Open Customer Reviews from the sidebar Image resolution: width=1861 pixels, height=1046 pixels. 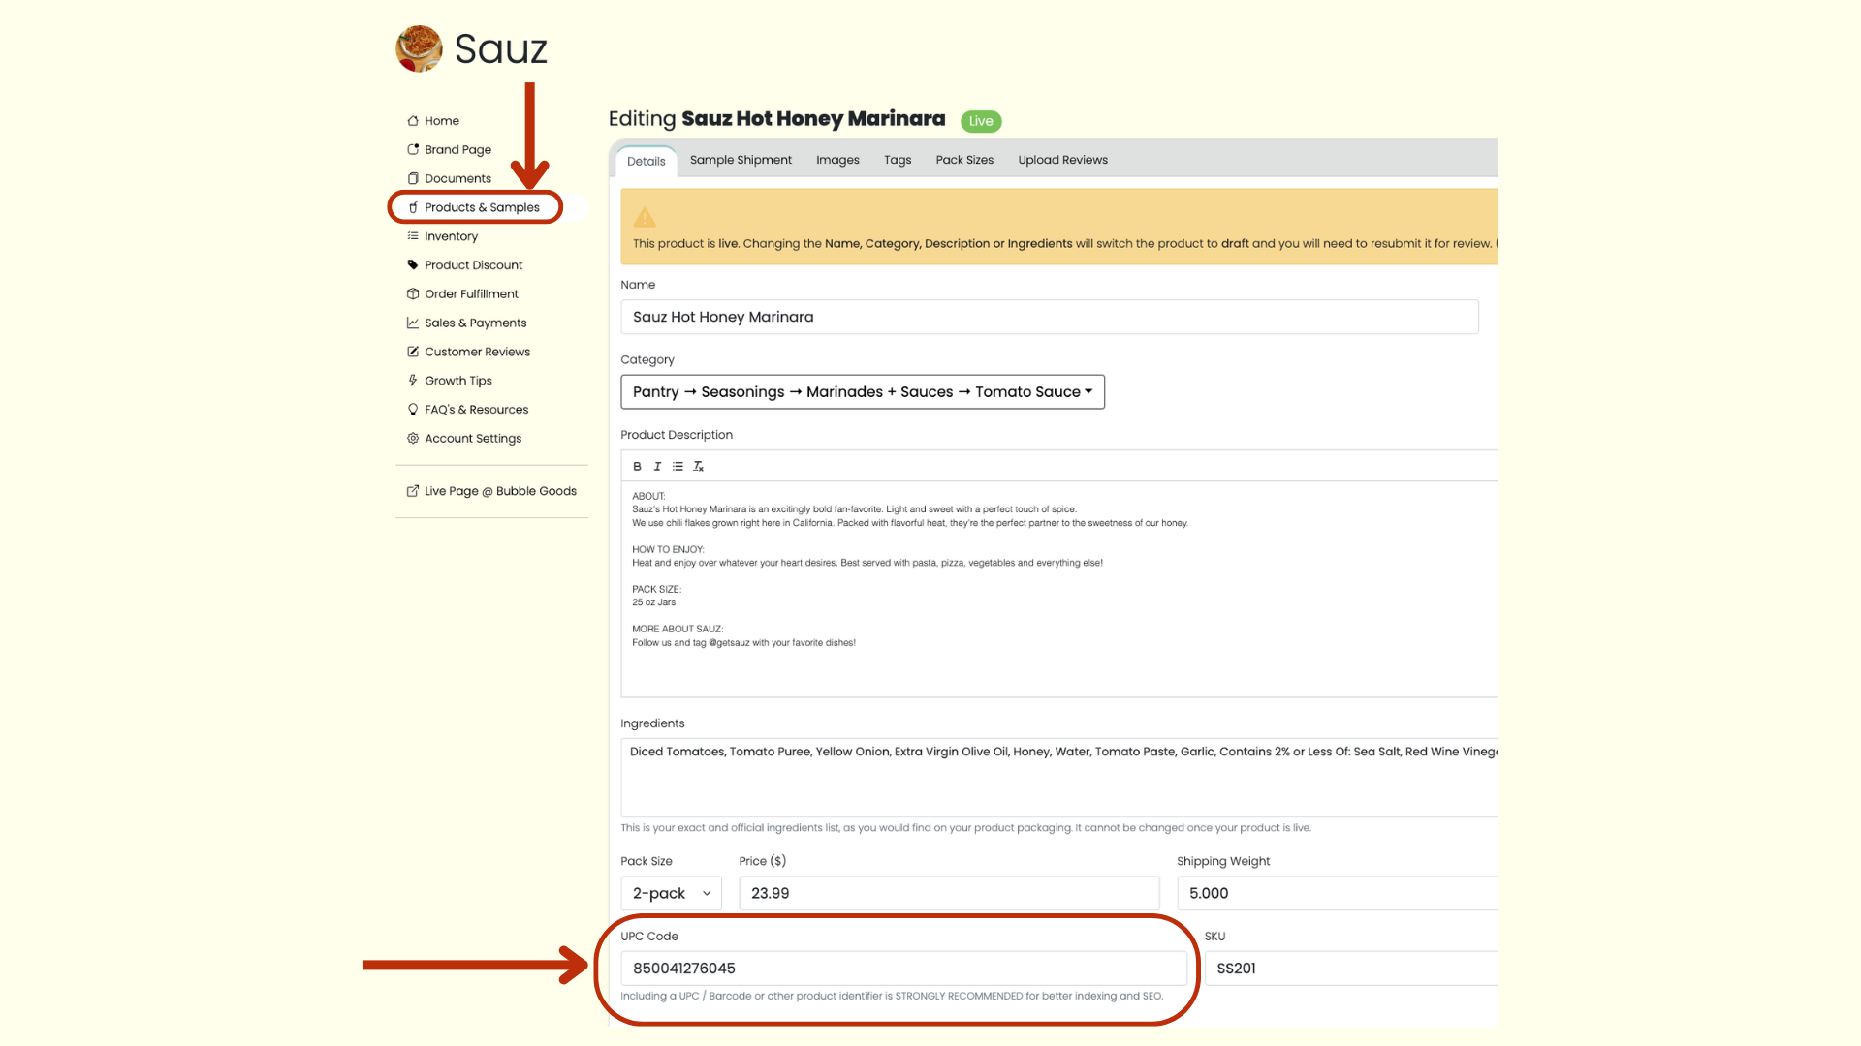(x=477, y=353)
